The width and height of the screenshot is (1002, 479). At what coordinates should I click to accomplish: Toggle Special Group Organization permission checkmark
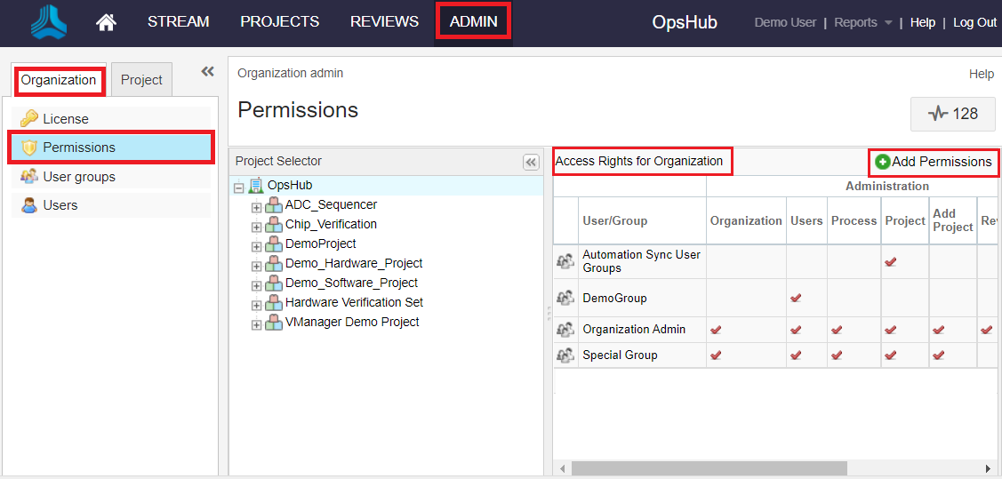tap(716, 355)
